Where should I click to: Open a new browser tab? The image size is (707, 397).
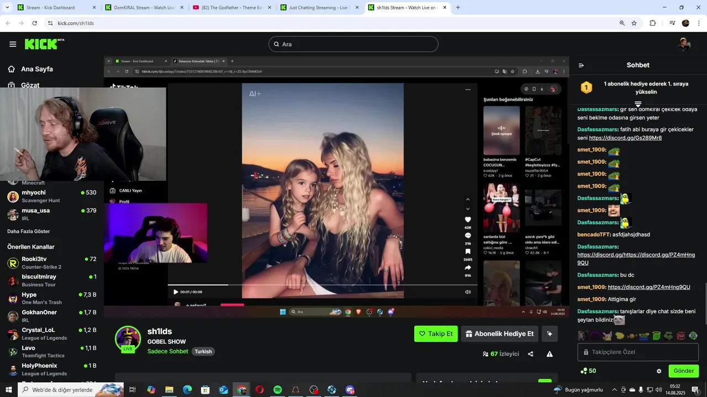pyautogui.click(x=458, y=8)
